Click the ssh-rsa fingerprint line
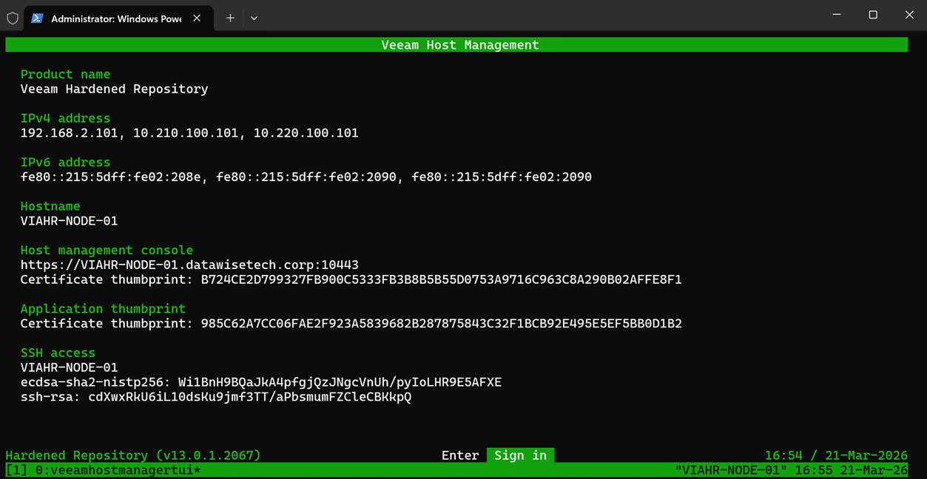 [x=215, y=397]
